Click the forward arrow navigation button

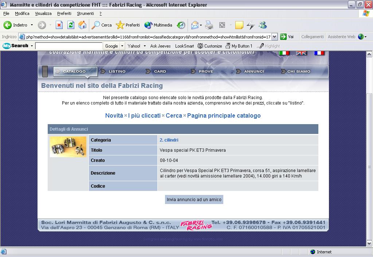42,25
